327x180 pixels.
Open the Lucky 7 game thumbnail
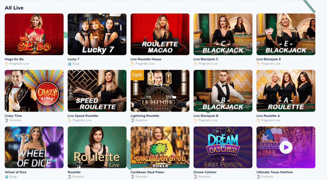[97, 34]
